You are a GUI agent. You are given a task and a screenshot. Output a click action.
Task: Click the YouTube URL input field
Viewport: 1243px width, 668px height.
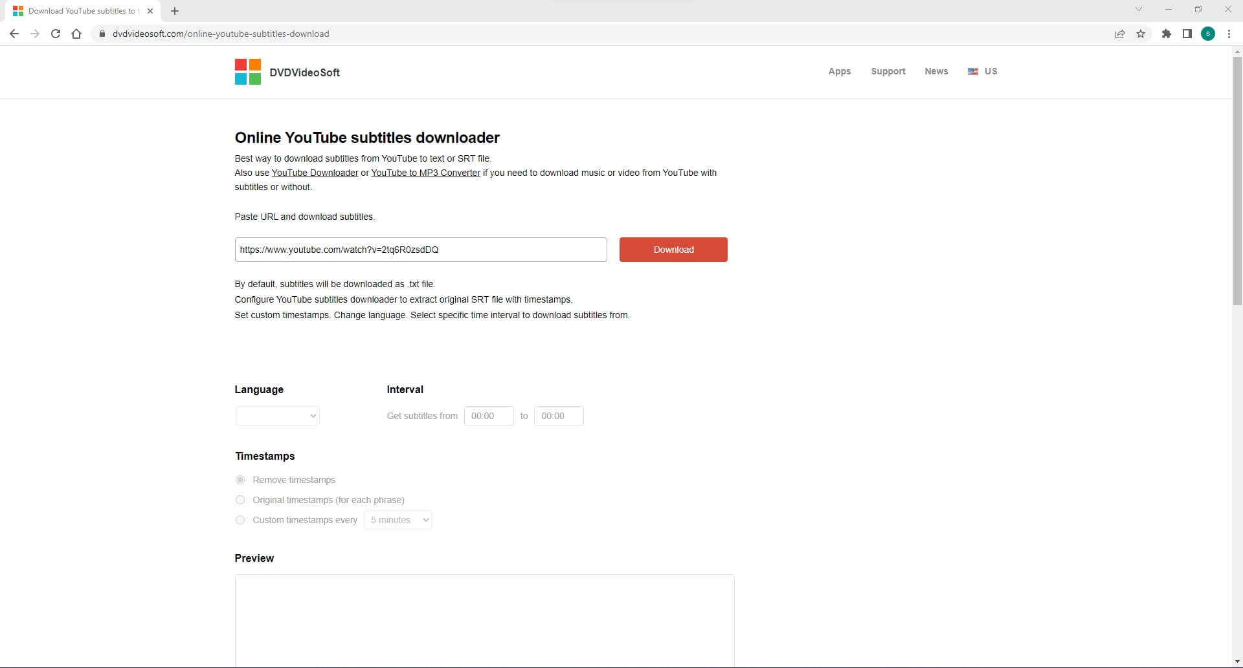(x=421, y=250)
